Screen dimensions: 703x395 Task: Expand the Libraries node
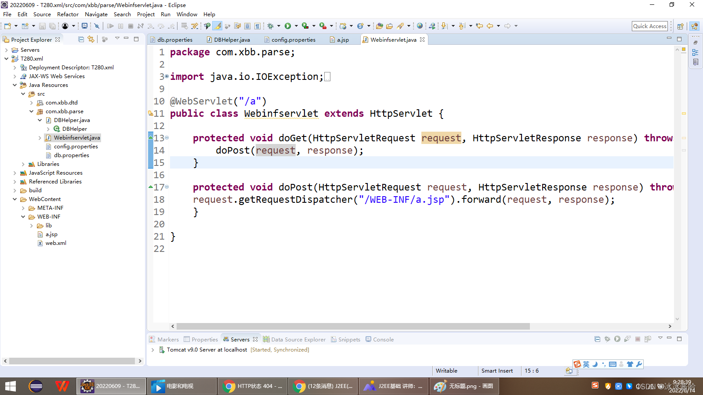pos(23,164)
